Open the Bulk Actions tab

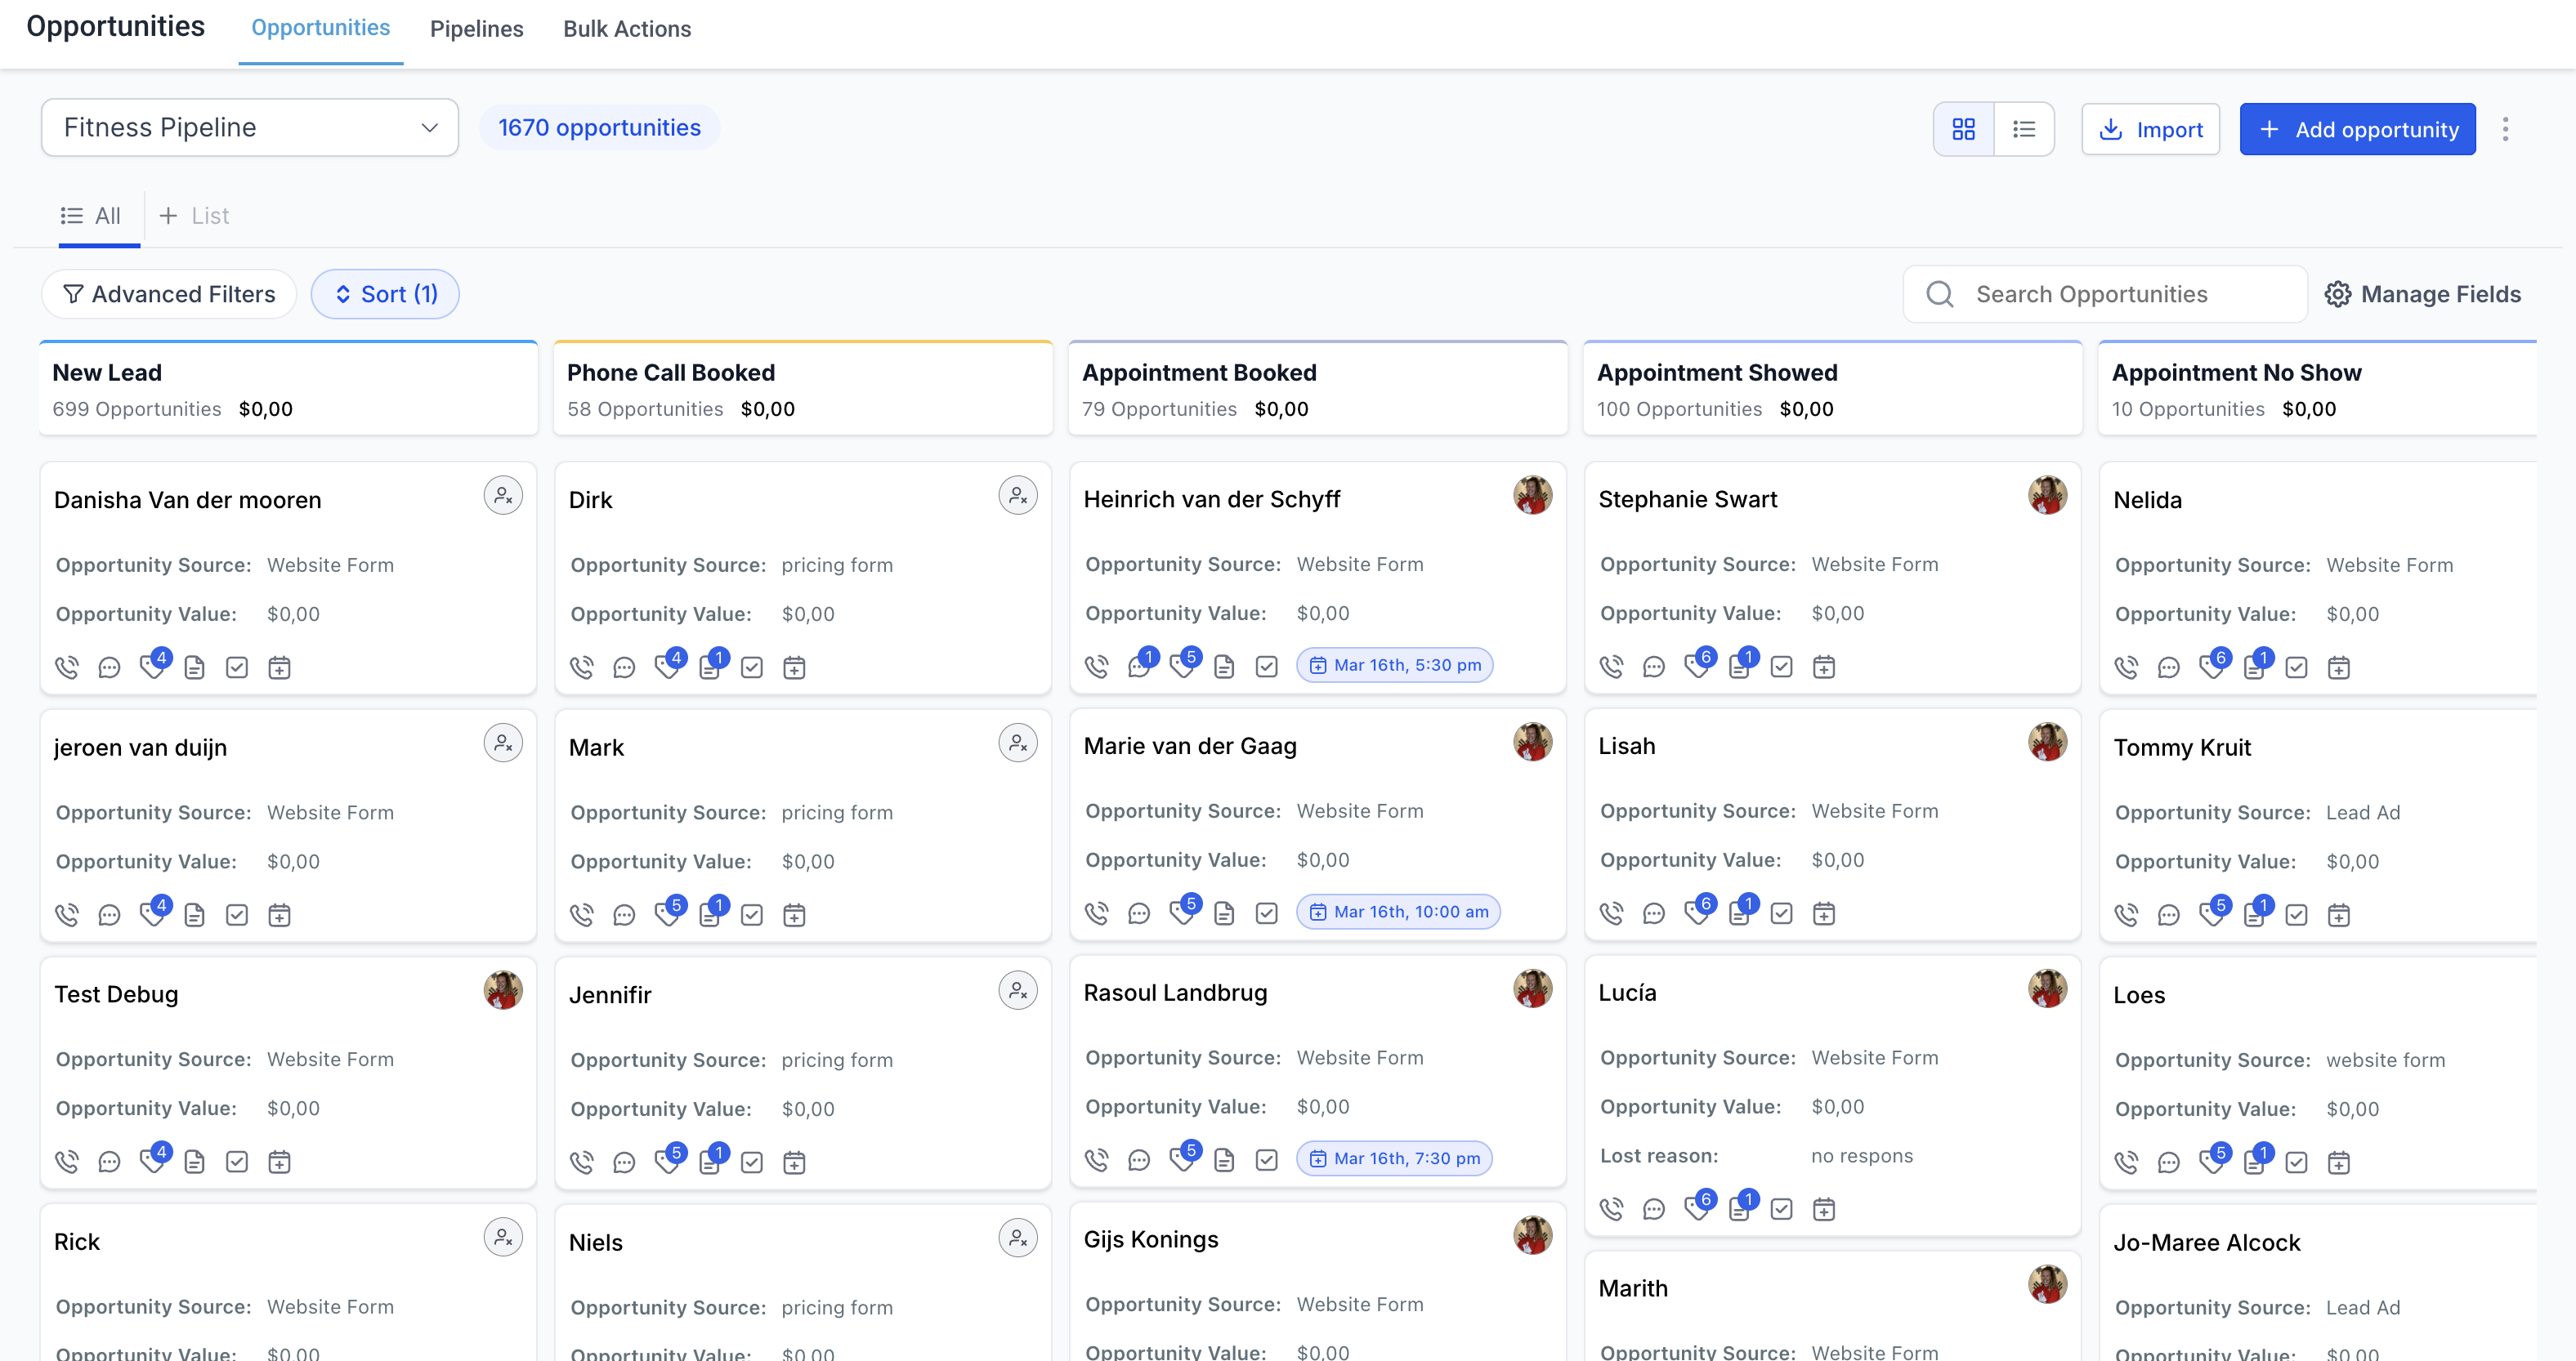[x=626, y=29]
